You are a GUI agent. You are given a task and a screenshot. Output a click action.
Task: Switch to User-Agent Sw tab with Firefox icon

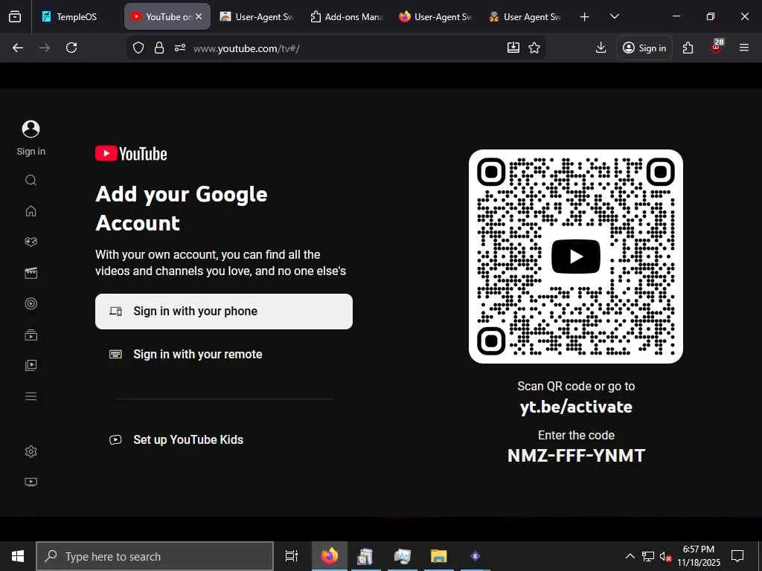pos(436,16)
